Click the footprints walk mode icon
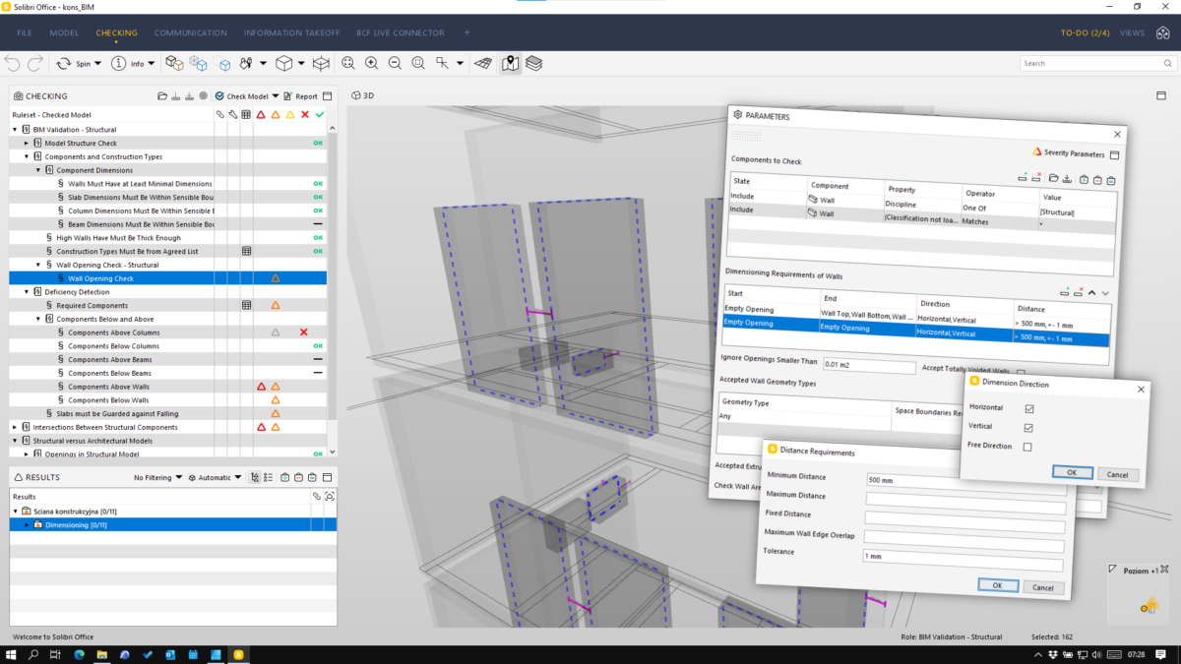This screenshot has width=1181, height=664. coord(246,63)
